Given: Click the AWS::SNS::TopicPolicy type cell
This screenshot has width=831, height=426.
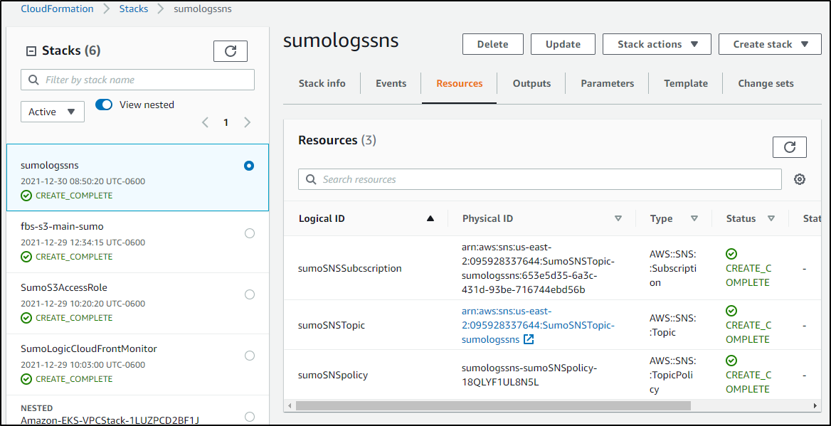Looking at the screenshot, I should click(673, 375).
